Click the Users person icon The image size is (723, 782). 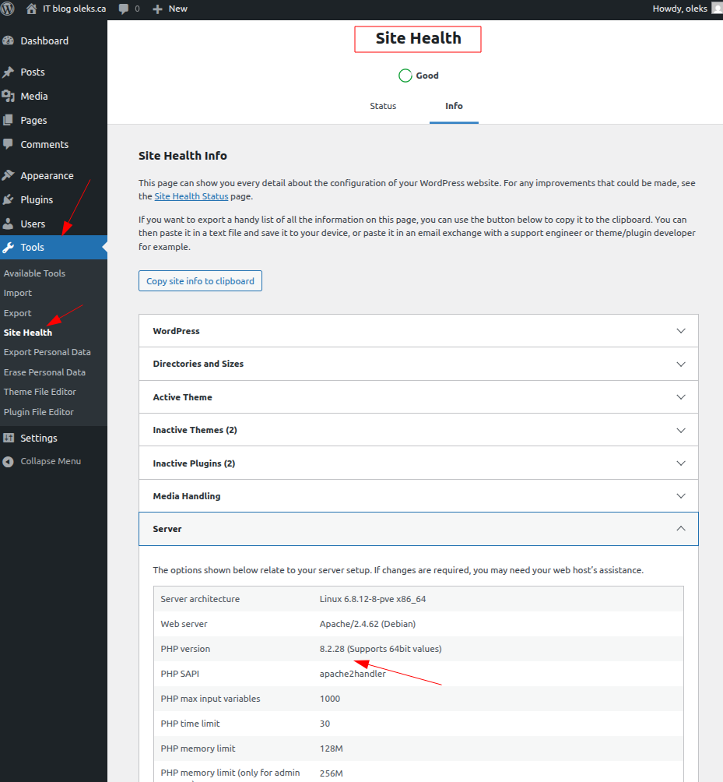coord(8,224)
